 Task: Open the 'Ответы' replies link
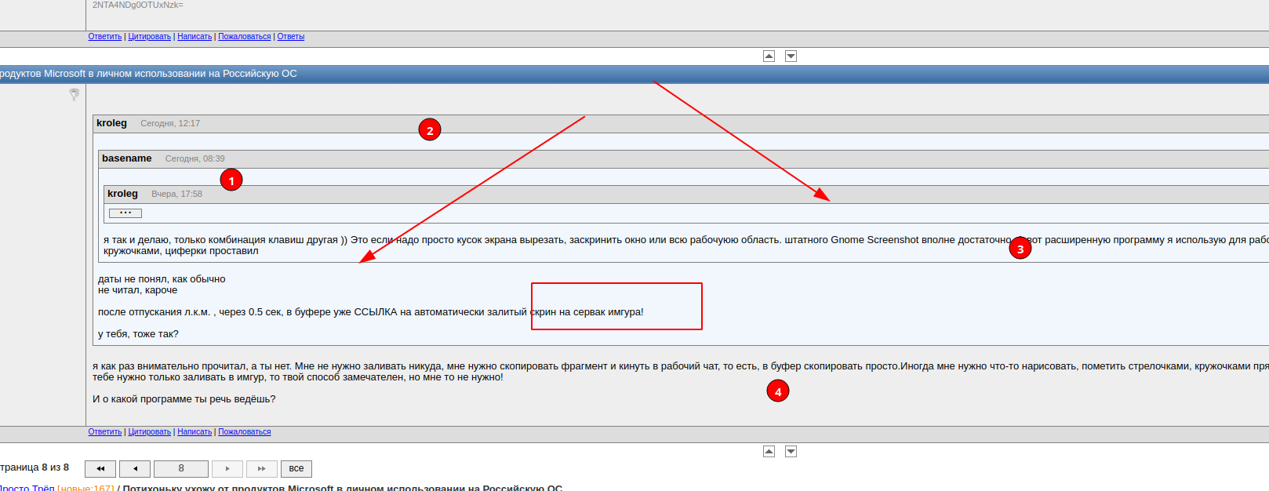pyautogui.click(x=290, y=37)
